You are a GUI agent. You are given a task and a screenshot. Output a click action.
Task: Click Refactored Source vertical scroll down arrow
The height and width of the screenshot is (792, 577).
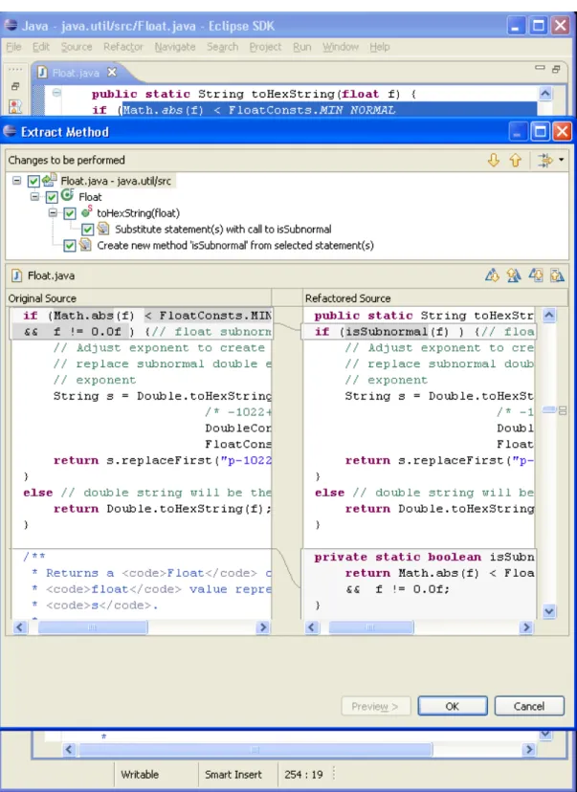tap(548, 611)
